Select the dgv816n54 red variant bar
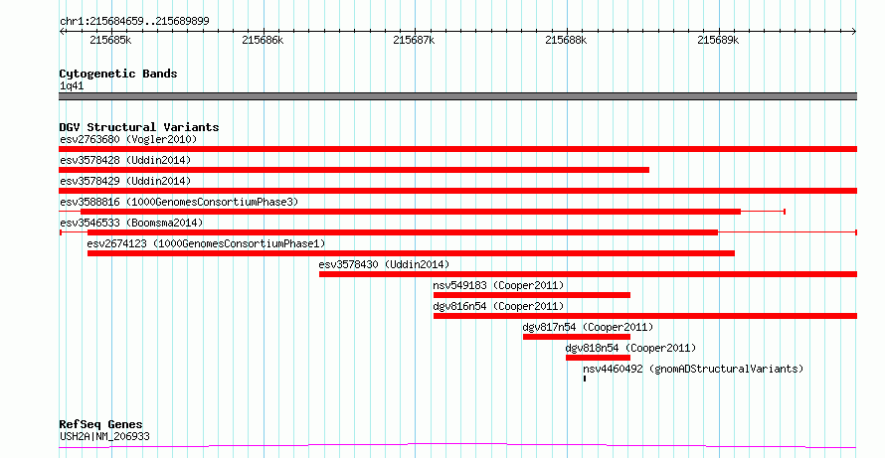The height and width of the screenshot is (458, 885). pos(645,316)
